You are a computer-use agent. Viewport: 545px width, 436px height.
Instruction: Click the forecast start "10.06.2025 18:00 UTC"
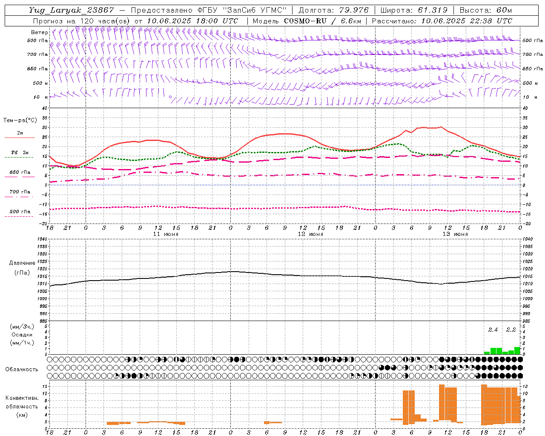(192, 21)
